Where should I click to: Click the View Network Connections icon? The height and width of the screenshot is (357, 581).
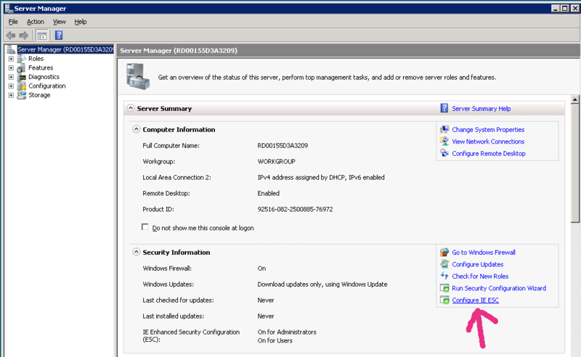444,141
